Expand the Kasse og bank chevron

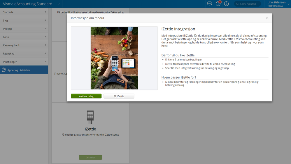pyautogui.click(x=45, y=45)
